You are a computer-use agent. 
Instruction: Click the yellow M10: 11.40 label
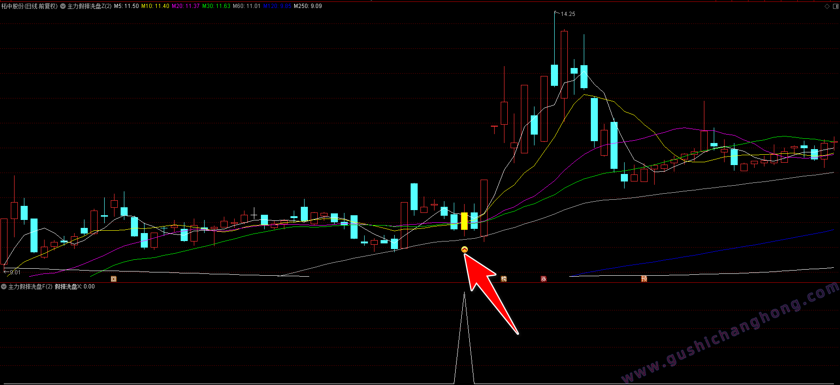[x=155, y=7]
